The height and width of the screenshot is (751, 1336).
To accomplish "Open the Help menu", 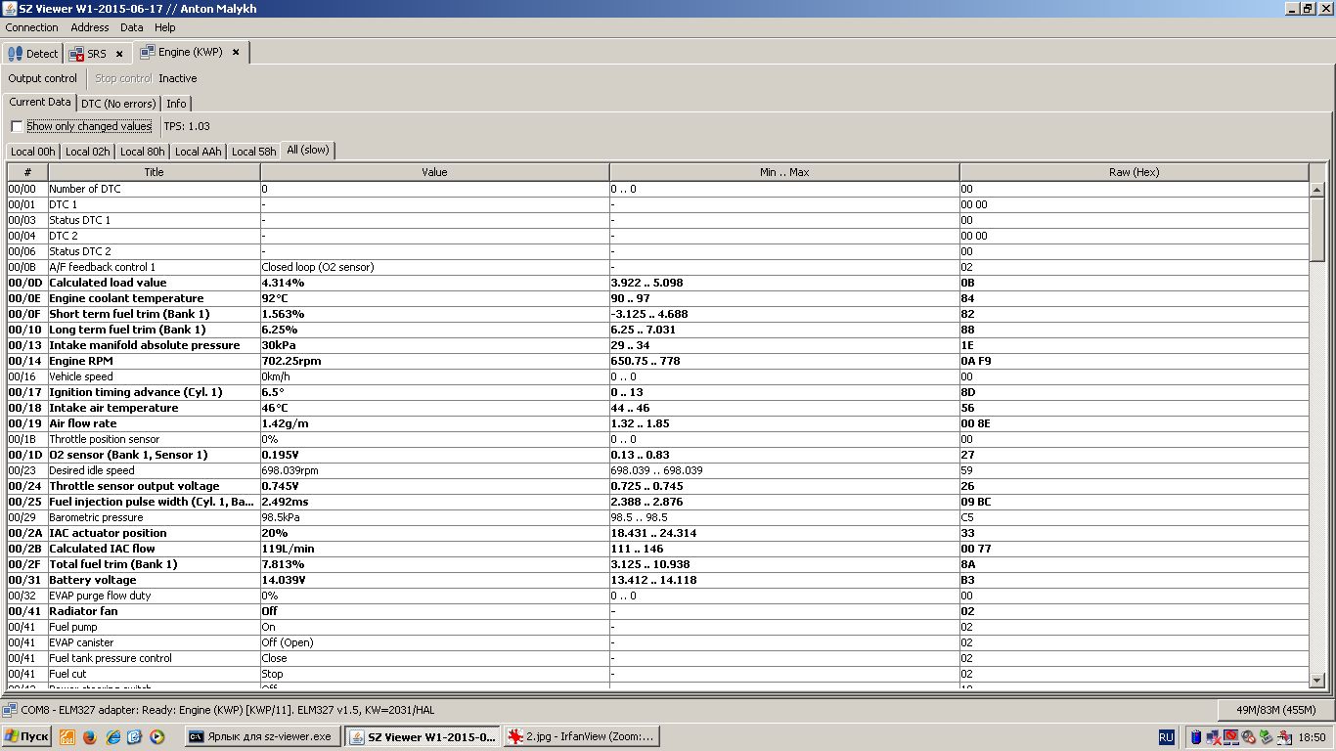I will (x=165, y=27).
